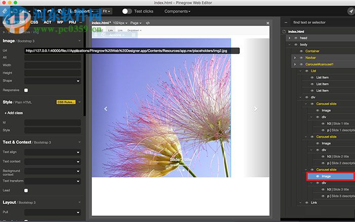Open the Page dropdown menu
This screenshot has width=355, height=222.
(136, 23)
